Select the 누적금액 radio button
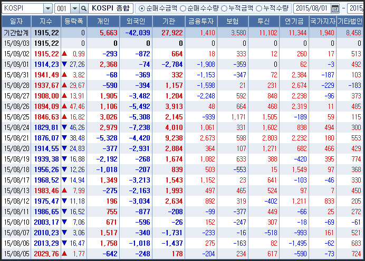365x261 pixels. coord(224,8)
